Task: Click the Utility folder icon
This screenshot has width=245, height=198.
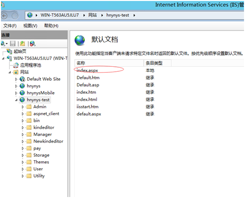Action: point(29,176)
